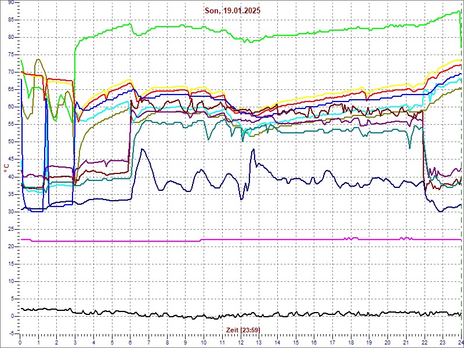Click hour 23 on the time axis
The image size is (464, 348).
click(443, 342)
